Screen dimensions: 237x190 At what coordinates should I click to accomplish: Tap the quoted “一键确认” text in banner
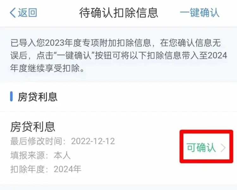[x=75, y=56]
